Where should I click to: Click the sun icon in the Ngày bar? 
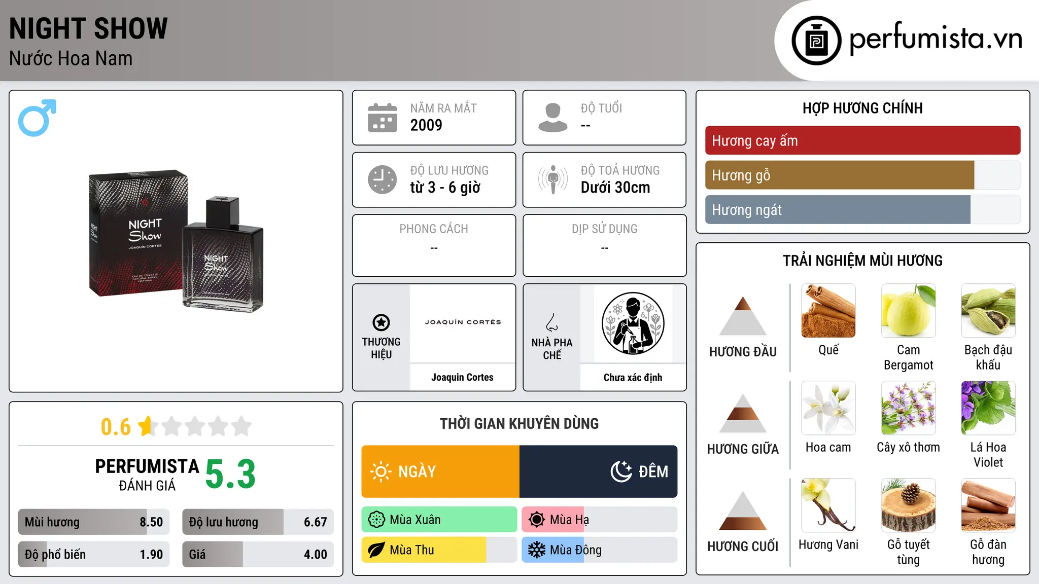tap(380, 471)
